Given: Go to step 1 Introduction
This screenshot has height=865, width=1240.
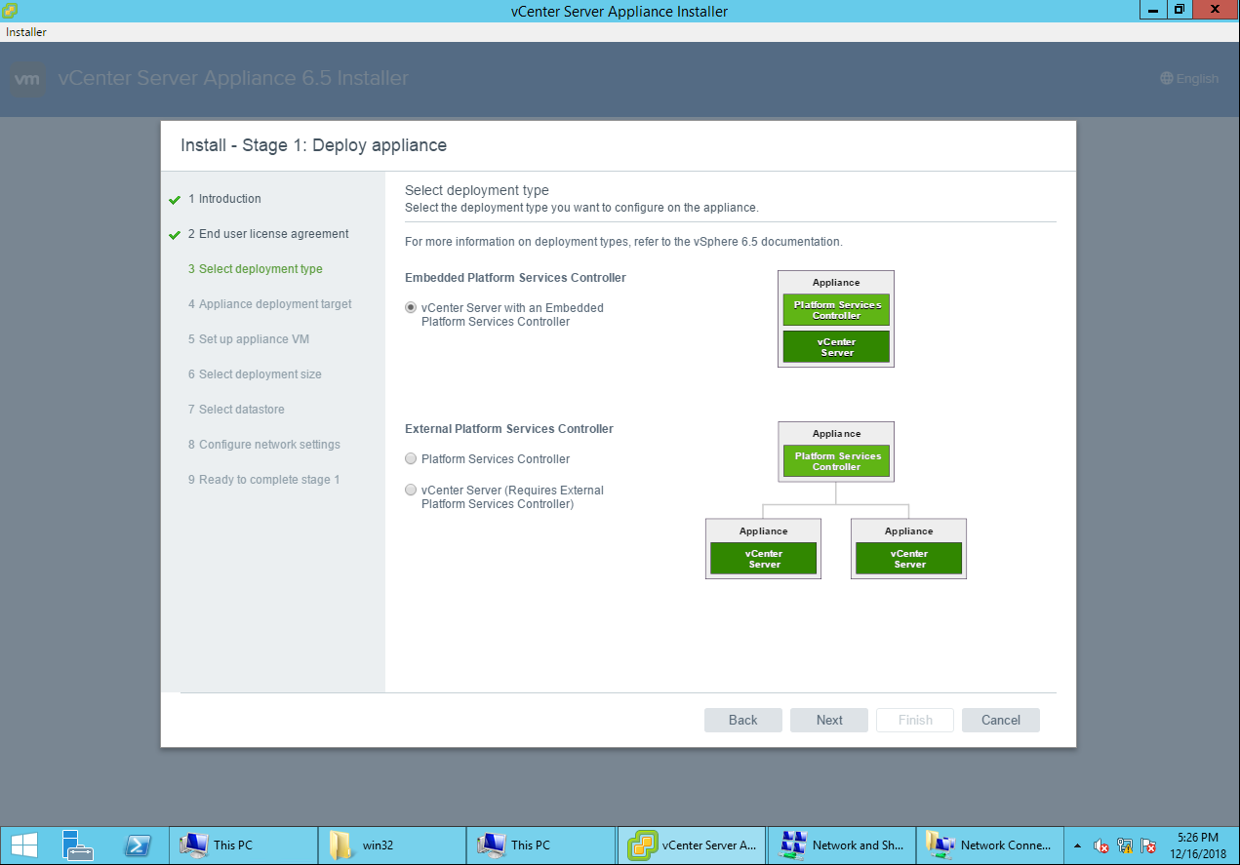Looking at the screenshot, I should [x=224, y=199].
